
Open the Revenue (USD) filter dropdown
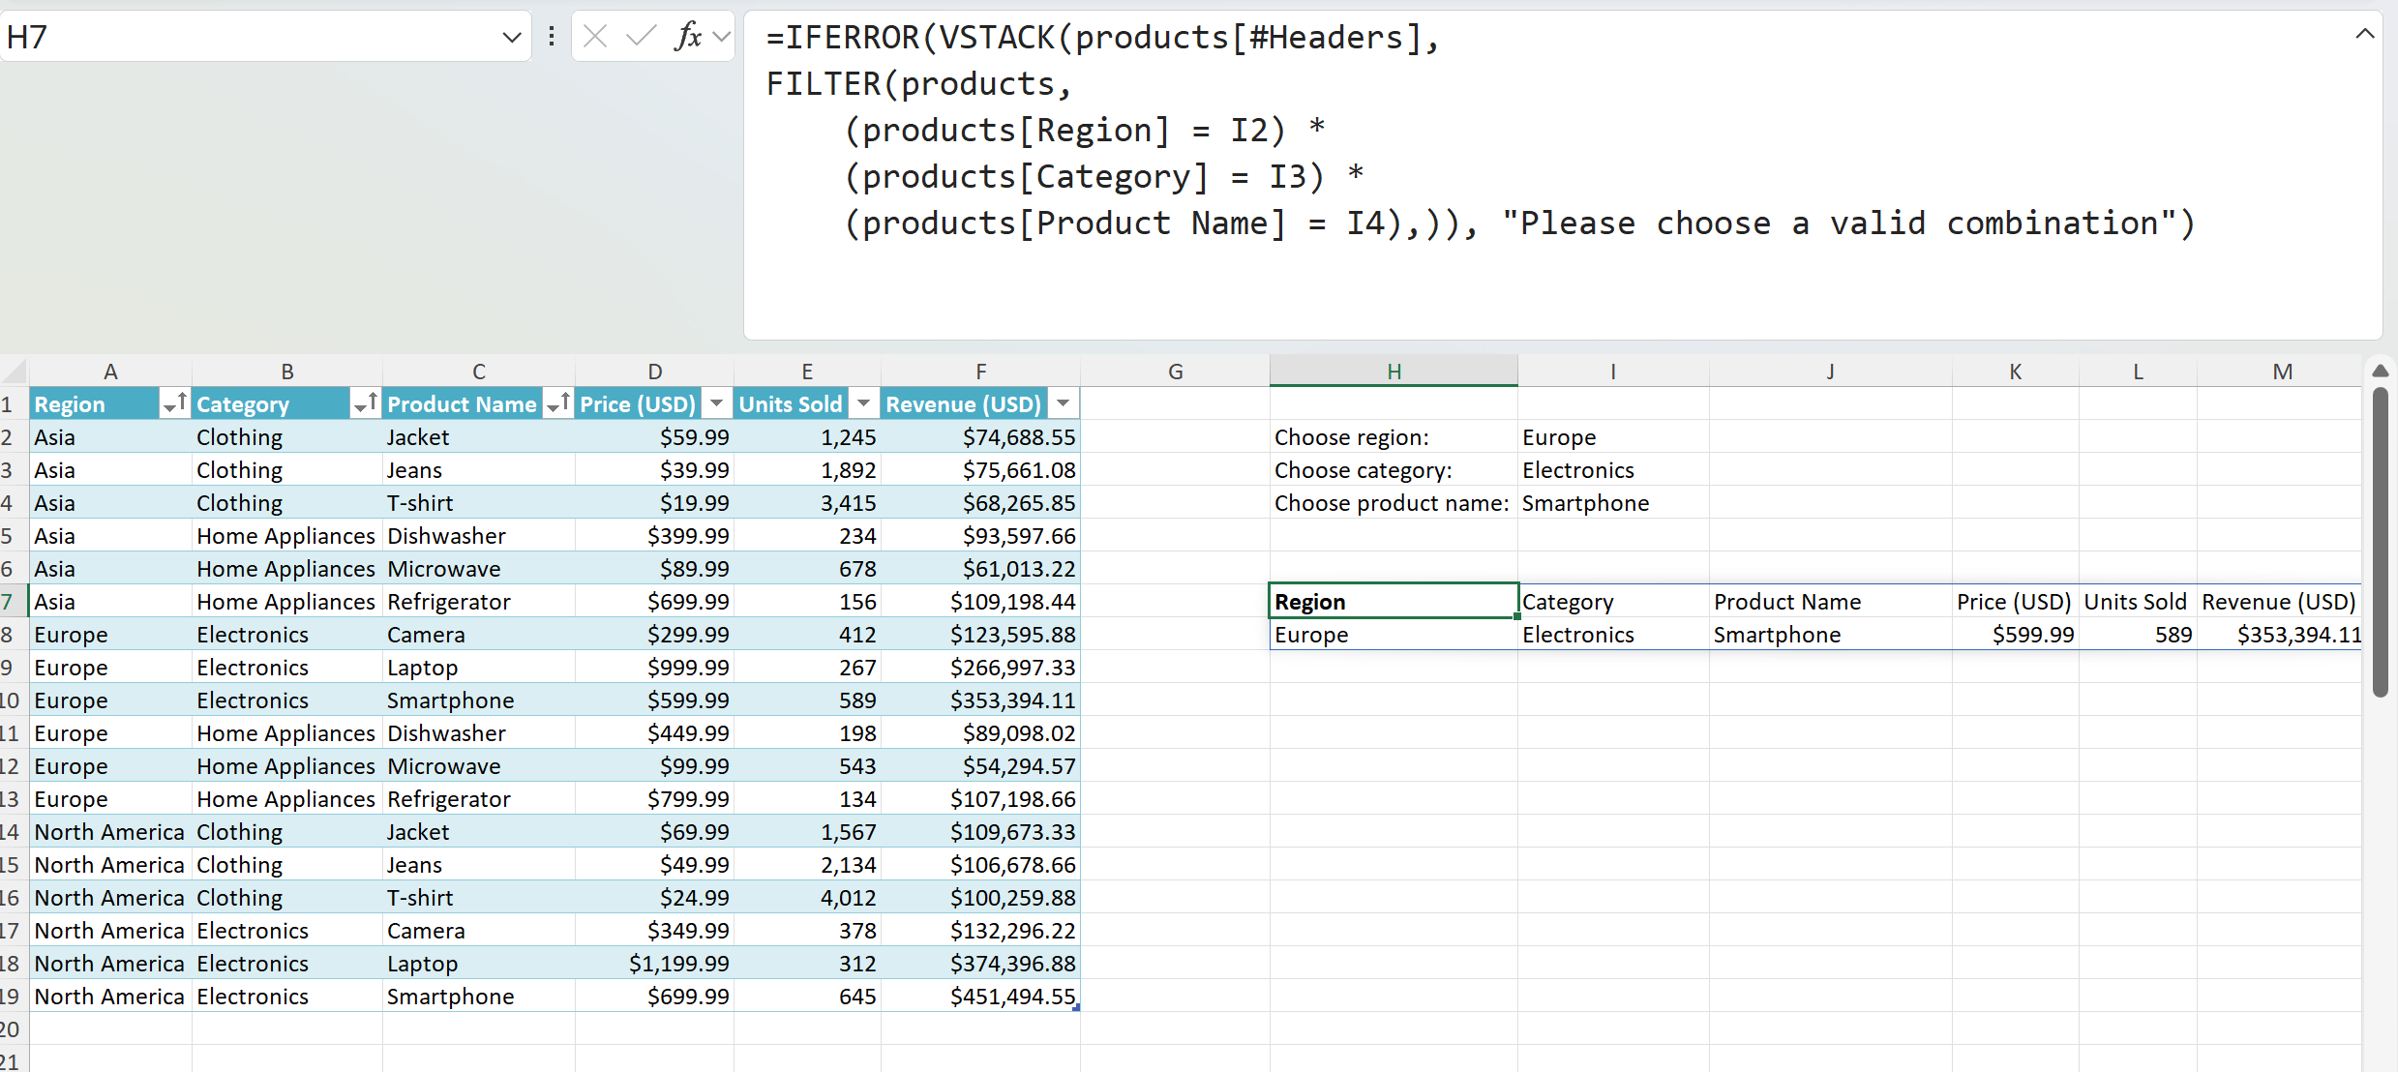point(1063,404)
